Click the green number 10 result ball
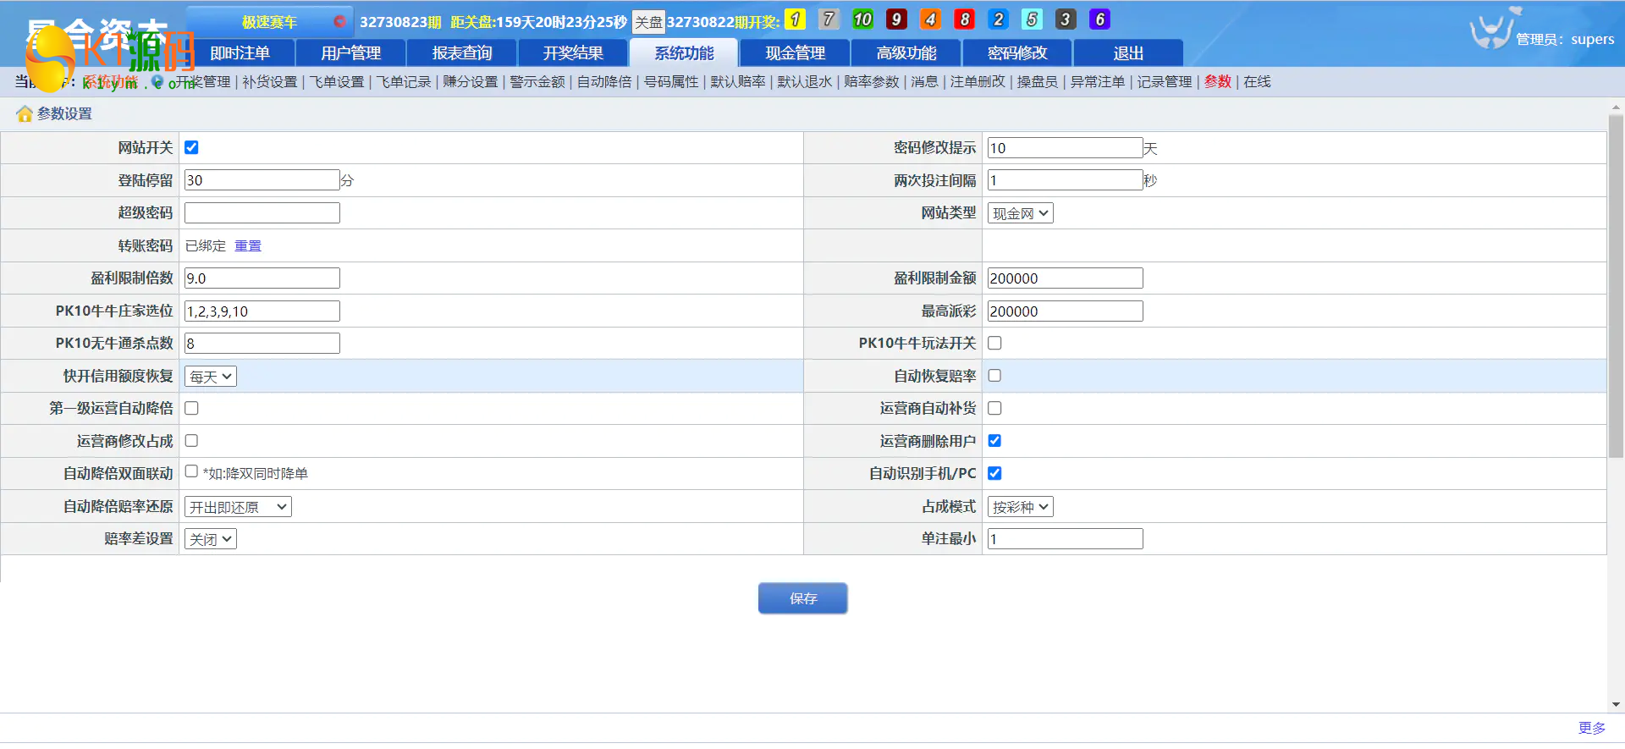The image size is (1625, 749). tap(862, 19)
